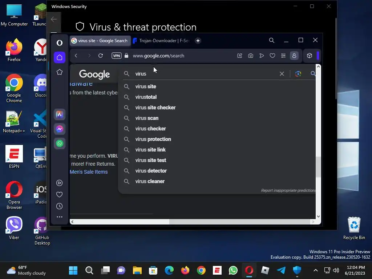The width and height of the screenshot is (372, 279).
Task: Open the Opera profile account icon
Action: 294,56
